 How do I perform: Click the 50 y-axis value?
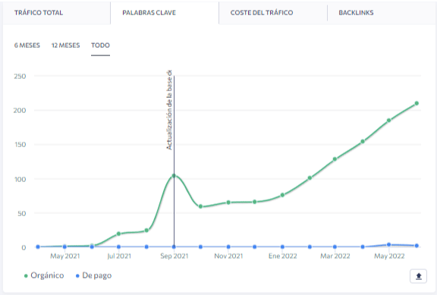[21, 213]
